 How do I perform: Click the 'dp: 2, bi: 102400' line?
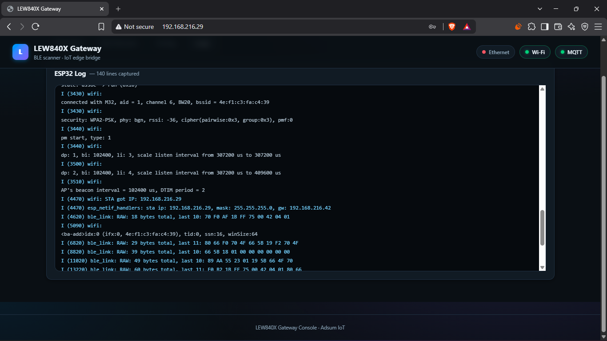point(171,173)
